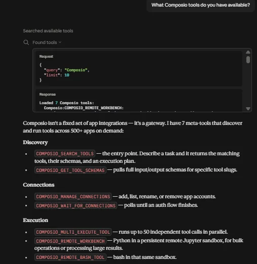Open the Found tools dropdown label
The image size is (257, 264).
point(45,42)
